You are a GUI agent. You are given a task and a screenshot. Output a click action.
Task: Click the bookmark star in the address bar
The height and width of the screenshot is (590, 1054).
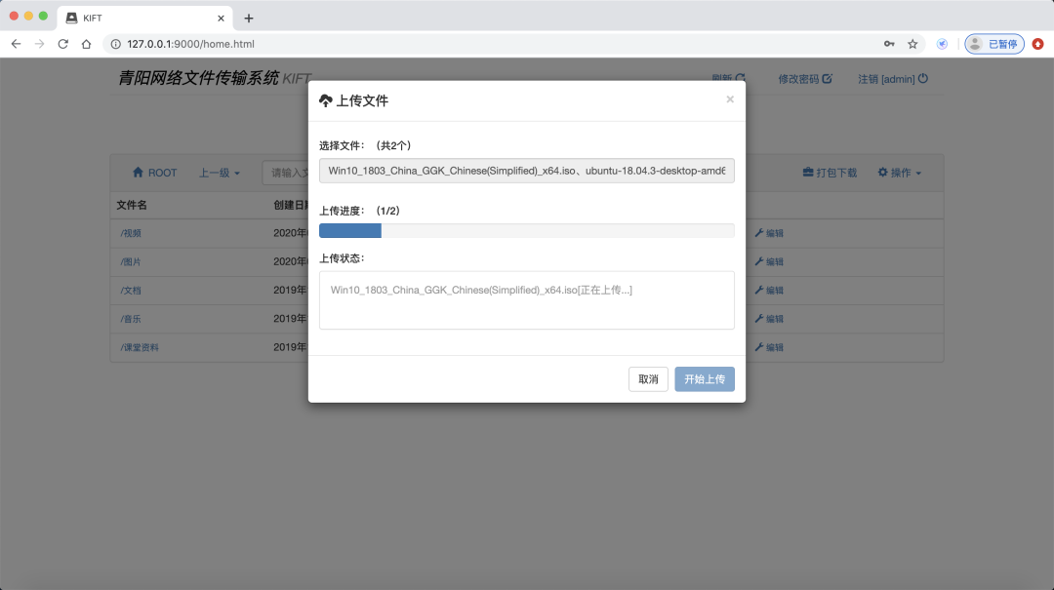coord(912,44)
